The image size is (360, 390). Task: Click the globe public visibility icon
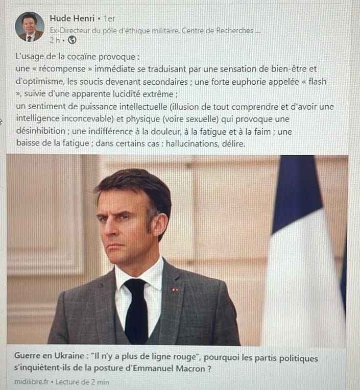point(72,40)
